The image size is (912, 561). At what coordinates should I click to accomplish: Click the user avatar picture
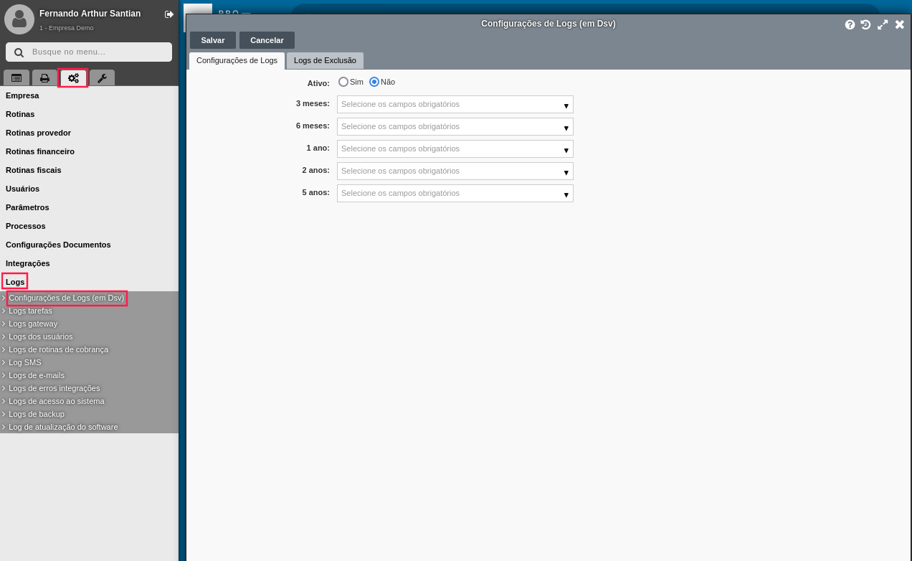click(x=19, y=19)
